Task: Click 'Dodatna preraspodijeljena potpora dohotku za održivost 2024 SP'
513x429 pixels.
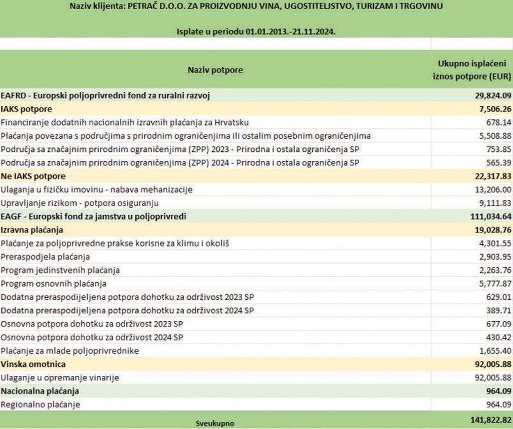Action: point(127,311)
